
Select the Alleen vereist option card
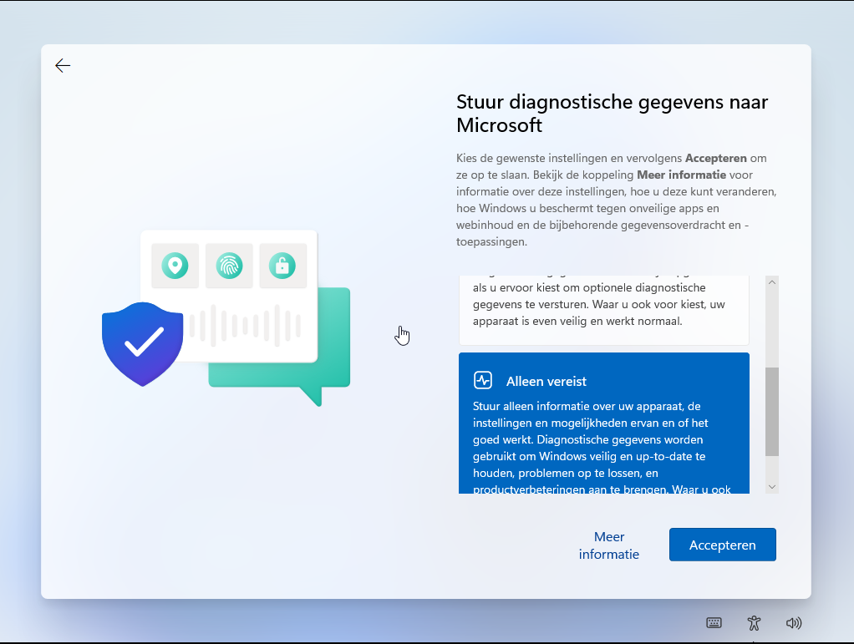(x=604, y=423)
